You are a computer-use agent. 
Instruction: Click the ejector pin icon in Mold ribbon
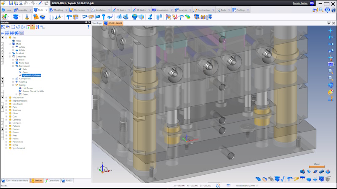pyautogui.click(x=27, y=17)
